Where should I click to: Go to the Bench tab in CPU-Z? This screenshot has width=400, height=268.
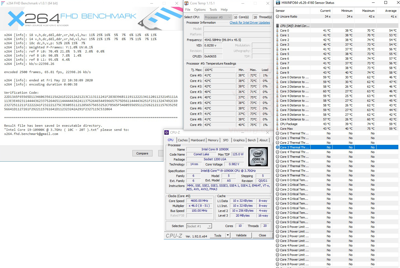click(252, 140)
